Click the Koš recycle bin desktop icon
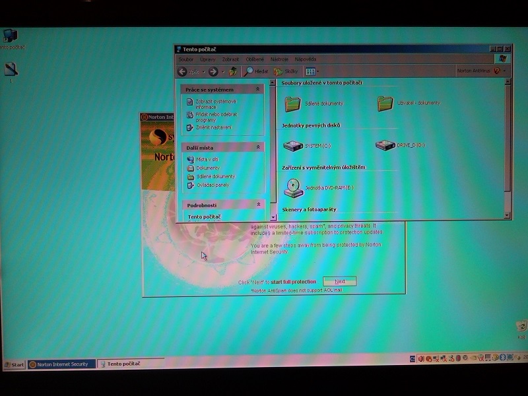The width and height of the screenshot is (528, 396). pyautogui.click(x=521, y=326)
